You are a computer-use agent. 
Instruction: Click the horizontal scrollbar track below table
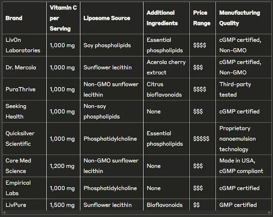pyautogui.click(x=136, y=212)
